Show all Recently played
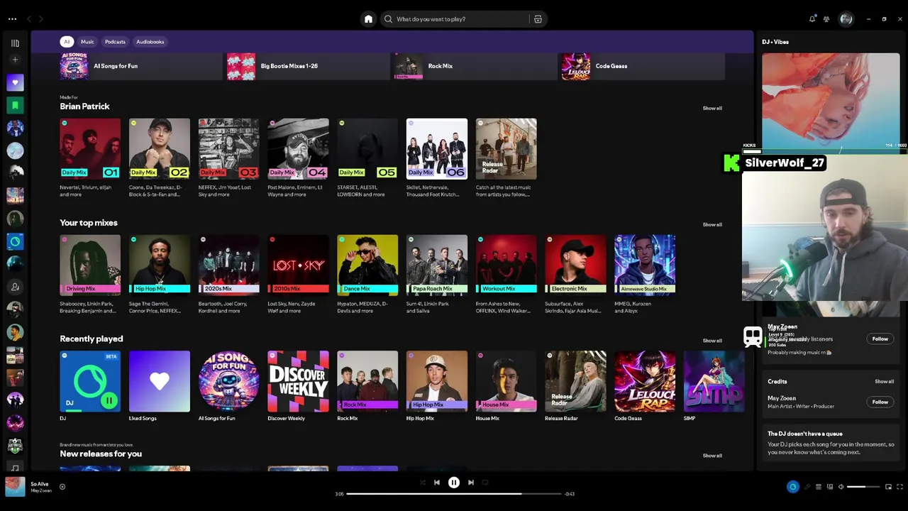The height and width of the screenshot is (511, 908). (x=712, y=341)
